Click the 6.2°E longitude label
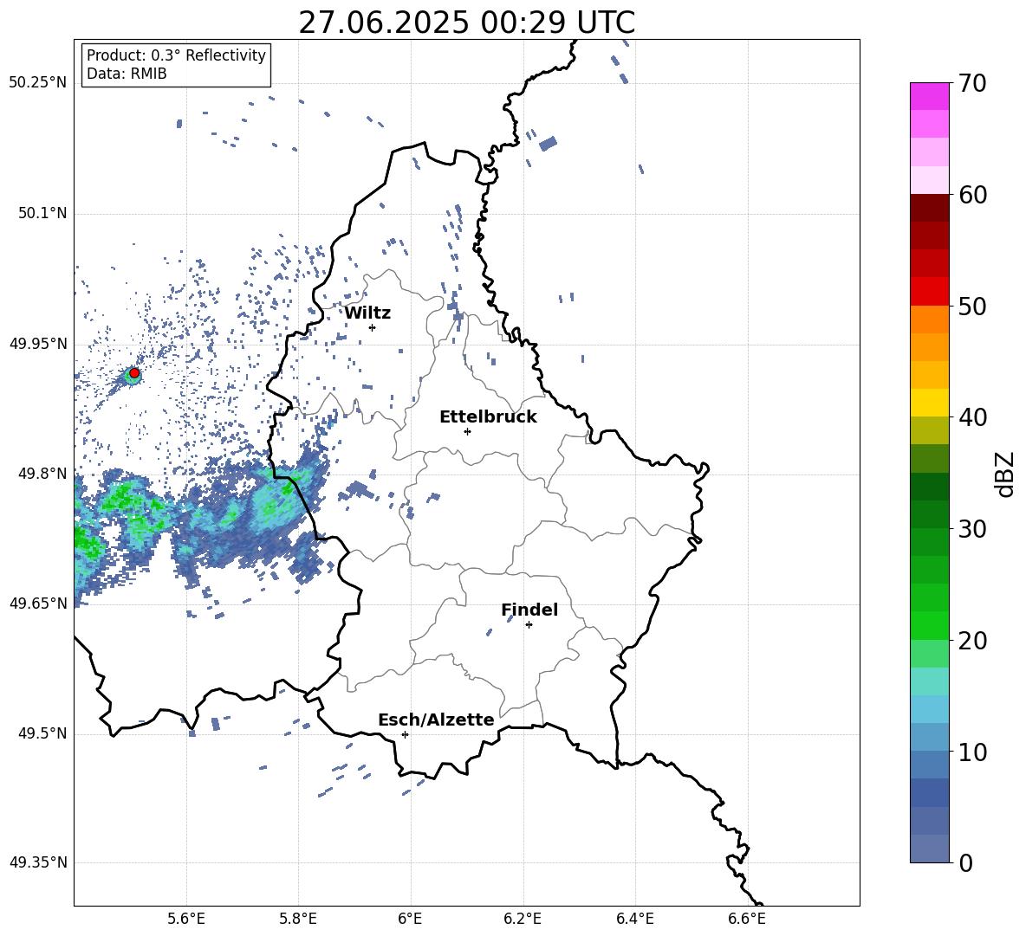 coord(523,919)
